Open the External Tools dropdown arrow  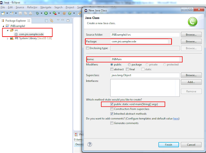[x=59, y=13]
